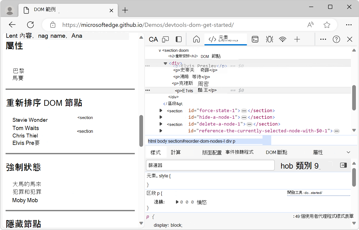View site information via the lock icon
The width and height of the screenshot is (359, 230).
[x=53, y=25]
